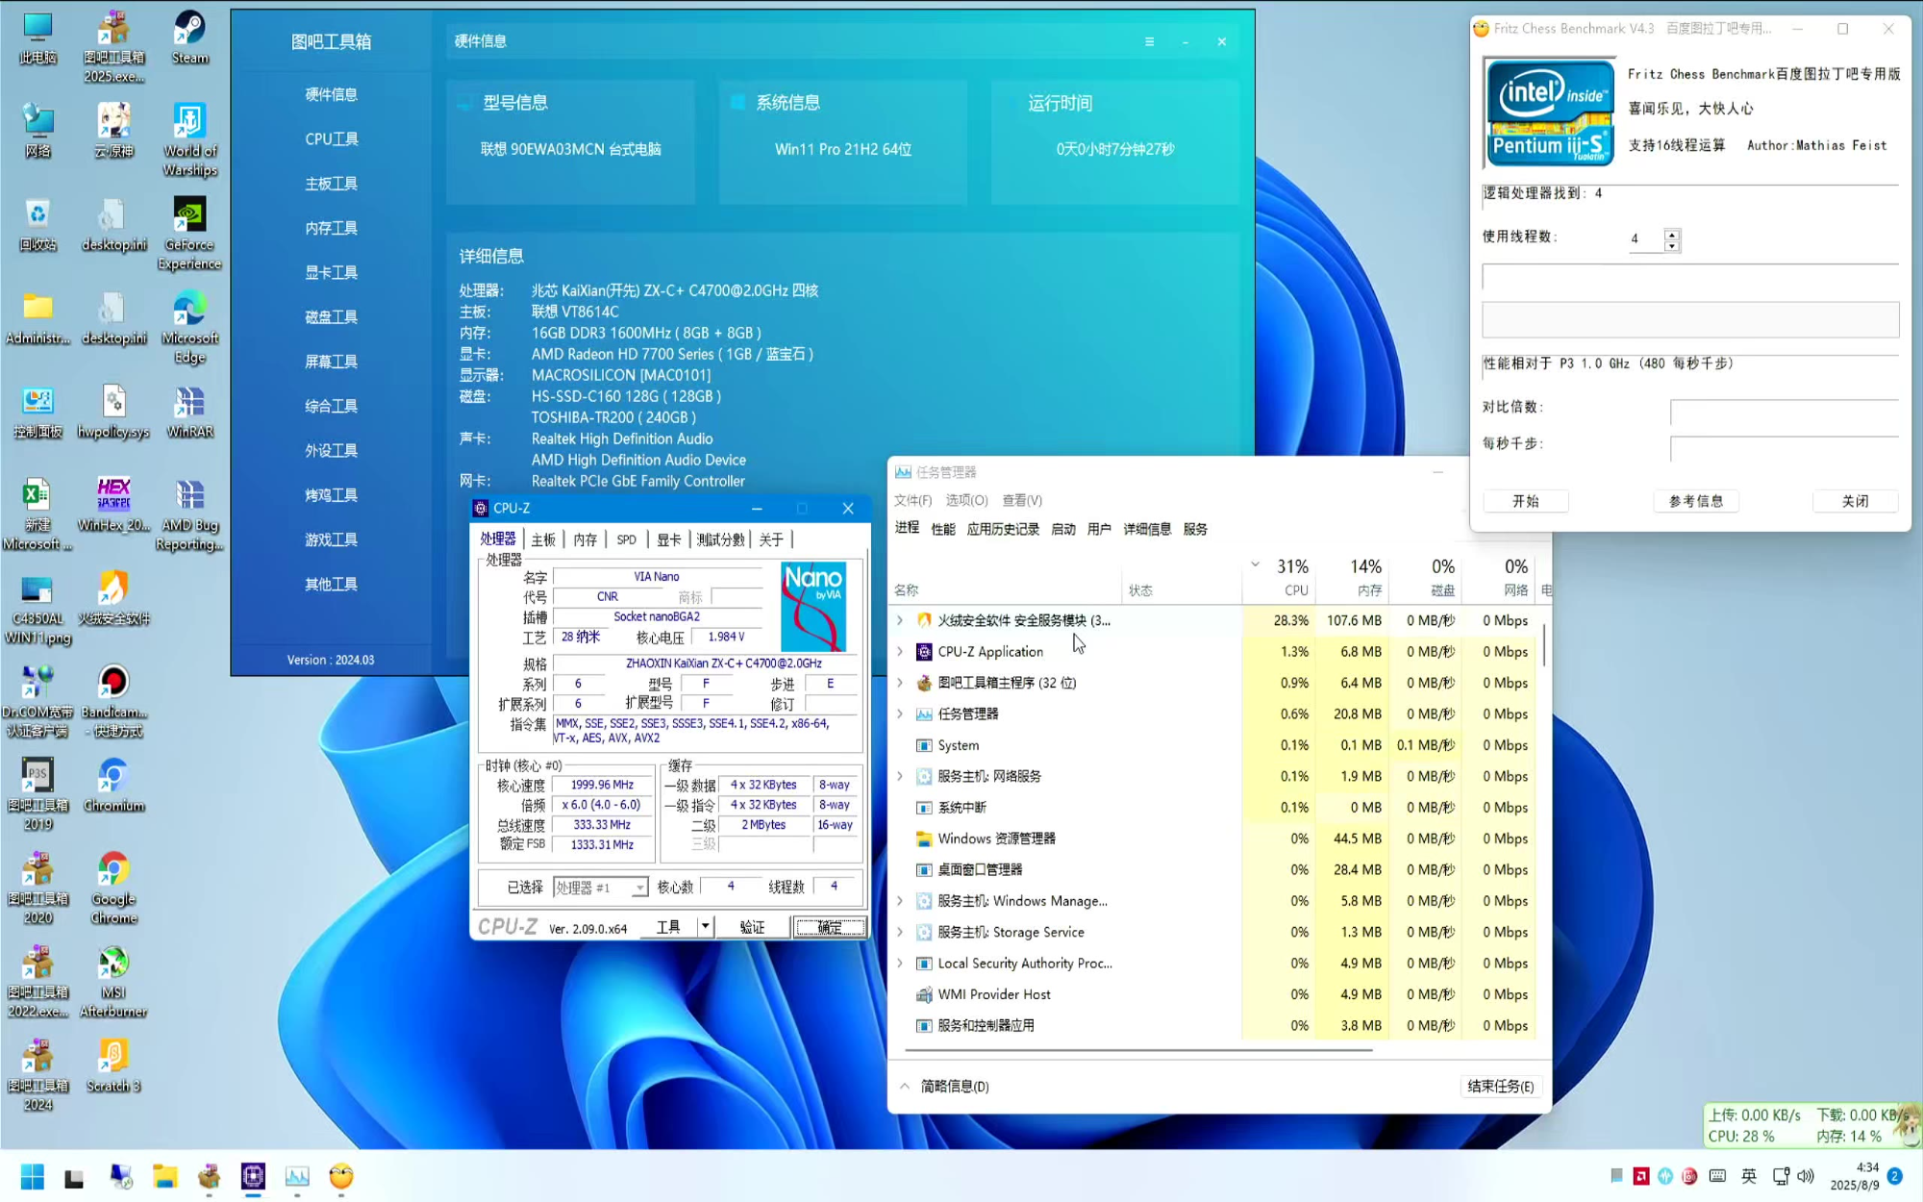Click 参考信息 button in Fritz Chess Benchmark
1923x1202 pixels.
tap(1696, 501)
